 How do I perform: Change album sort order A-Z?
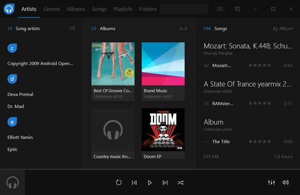coord(183,28)
